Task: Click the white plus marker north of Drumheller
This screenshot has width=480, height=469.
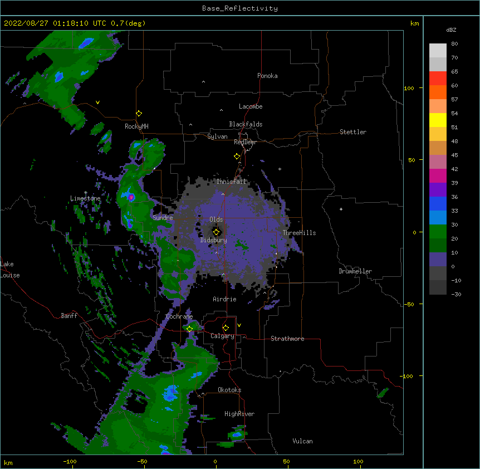Action: [x=341, y=209]
